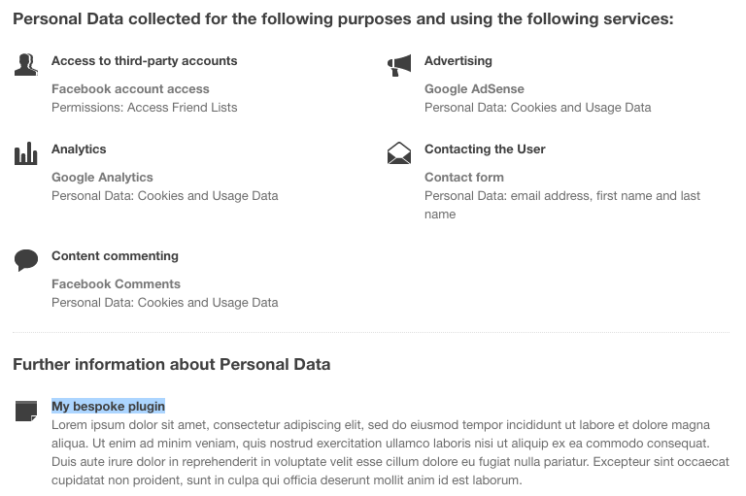Click the two-person third-party accounts icon

[25, 65]
